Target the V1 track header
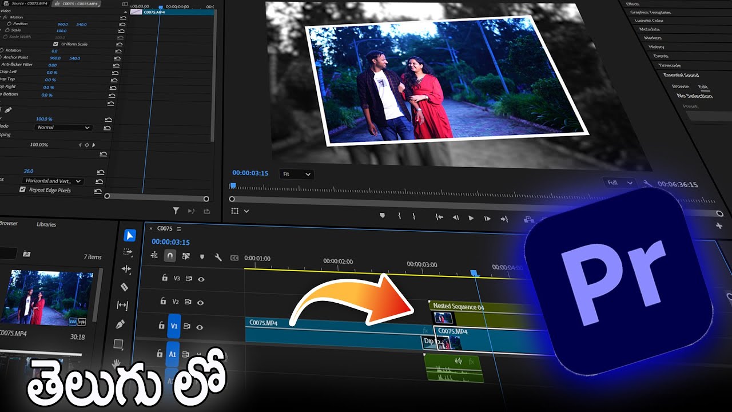This screenshot has width=732, height=412. click(174, 326)
